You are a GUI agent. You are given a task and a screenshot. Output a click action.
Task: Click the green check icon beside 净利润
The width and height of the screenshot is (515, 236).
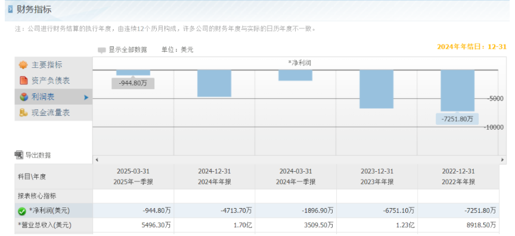tap(22, 212)
